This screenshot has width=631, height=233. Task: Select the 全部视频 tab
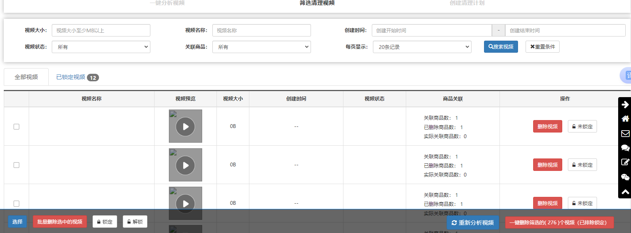(26, 77)
